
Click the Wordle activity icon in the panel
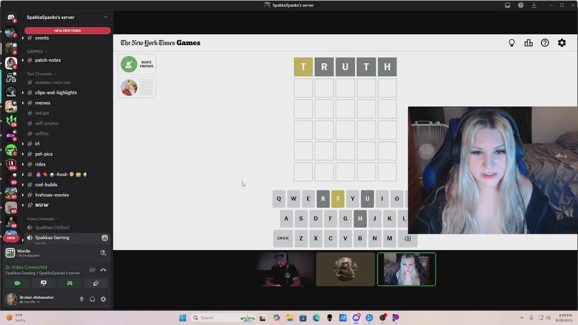click(x=10, y=253)
